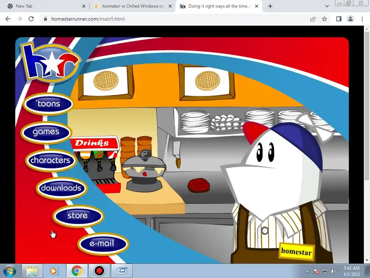Toggle the browser side panel
The height and width of the screenshot is (278, 370).
click(x=339, y=19)
